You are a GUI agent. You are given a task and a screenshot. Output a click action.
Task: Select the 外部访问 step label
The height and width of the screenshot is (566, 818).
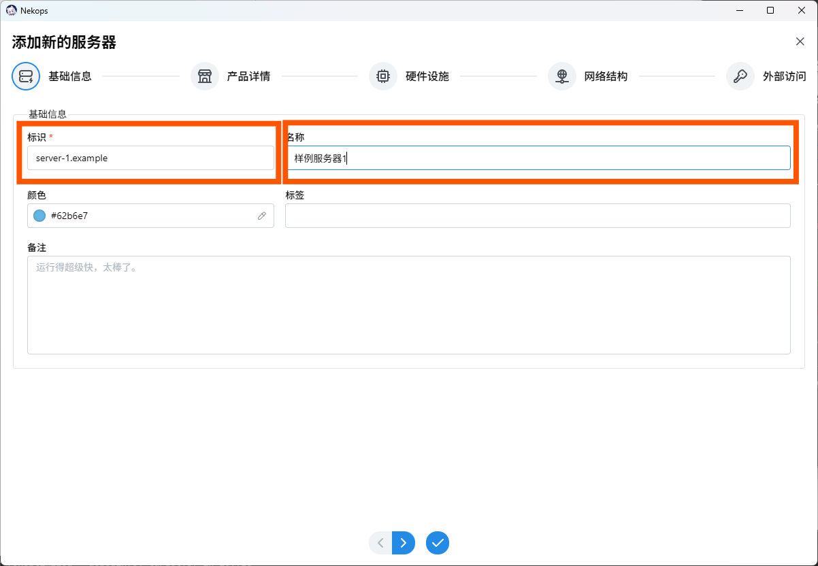(784, 76)
